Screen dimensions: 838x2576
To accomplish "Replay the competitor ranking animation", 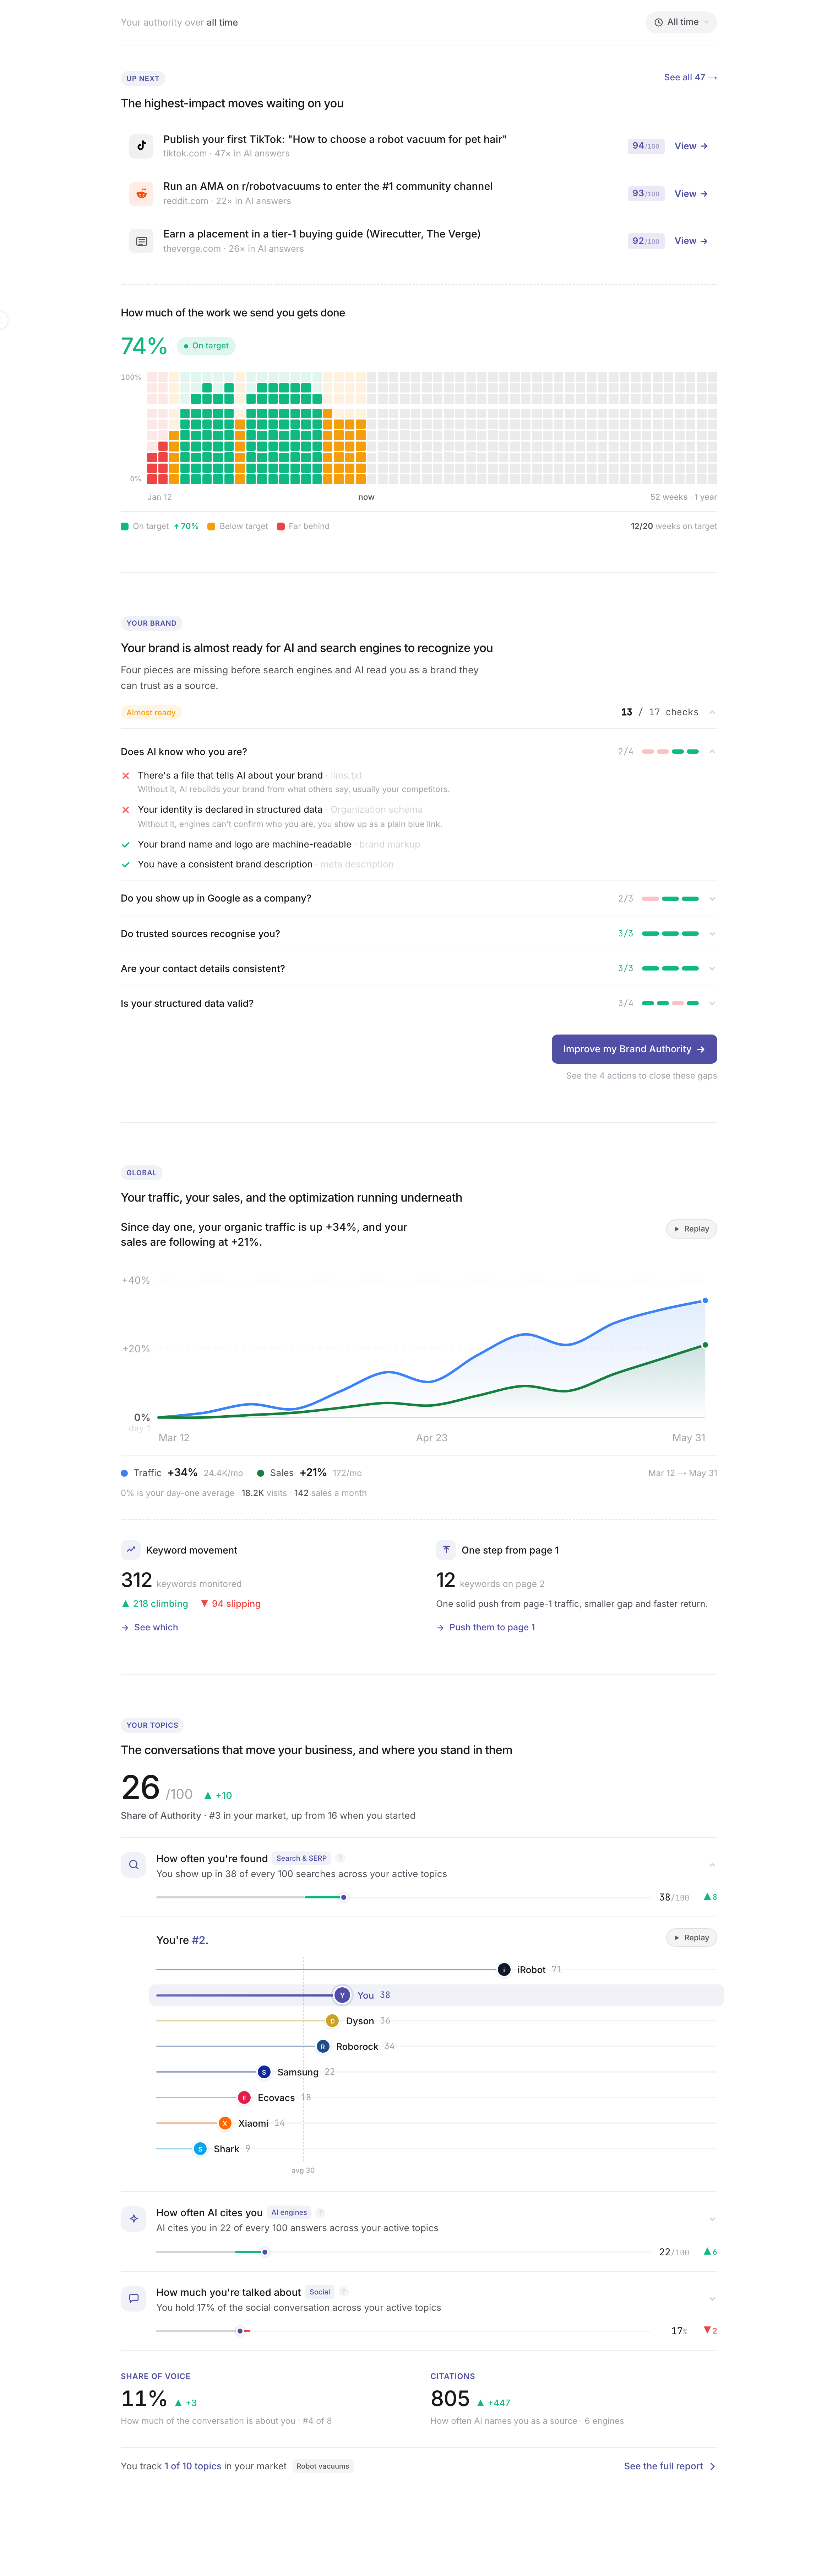I will pos(691,1938).
